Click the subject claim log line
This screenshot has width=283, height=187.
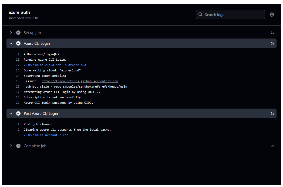[x=76, y=86]
